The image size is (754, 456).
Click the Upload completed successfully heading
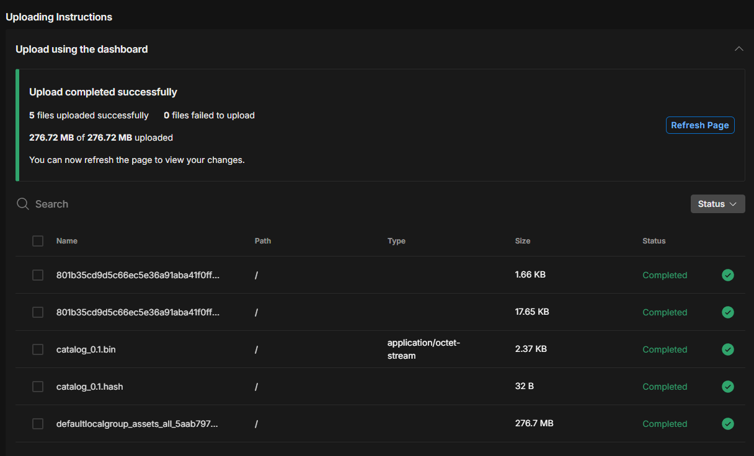[x=103, y=92]
